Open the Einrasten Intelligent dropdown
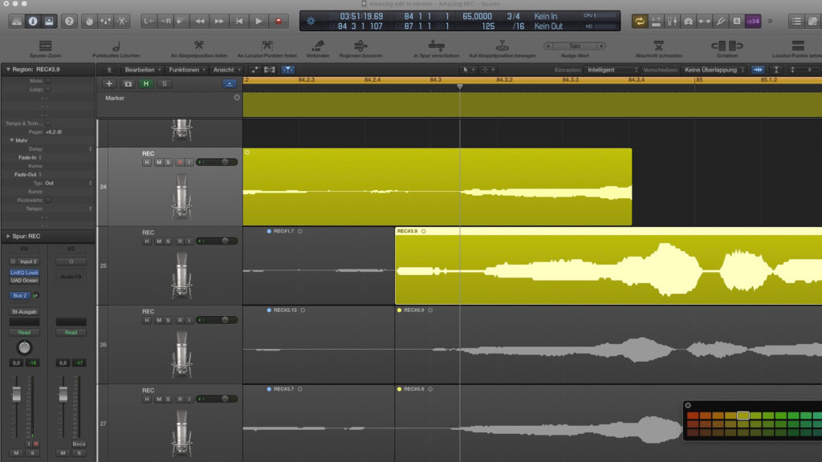The image size is (822, 462). coord(611,70)
